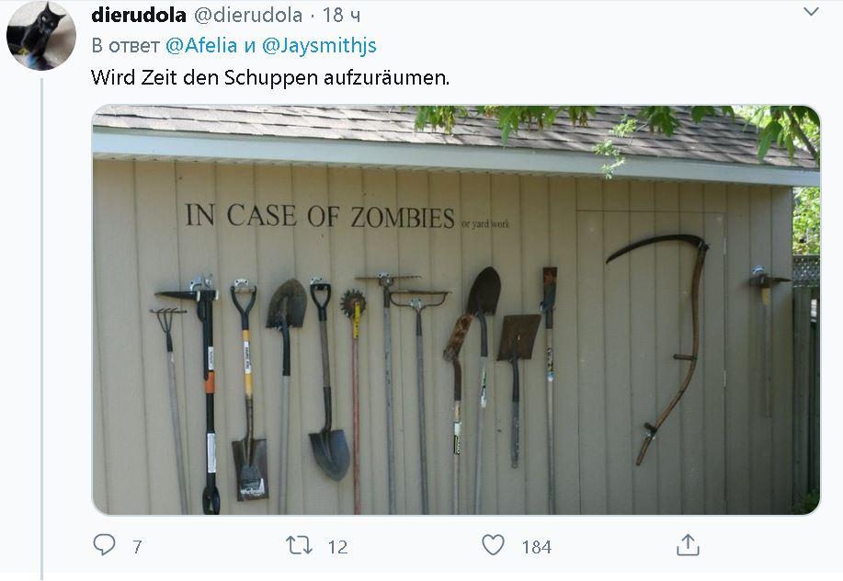Viewport: 843px width, 581px height.
Task: Open dierudola's black cat avatar
Action: [x=41, y=36]
